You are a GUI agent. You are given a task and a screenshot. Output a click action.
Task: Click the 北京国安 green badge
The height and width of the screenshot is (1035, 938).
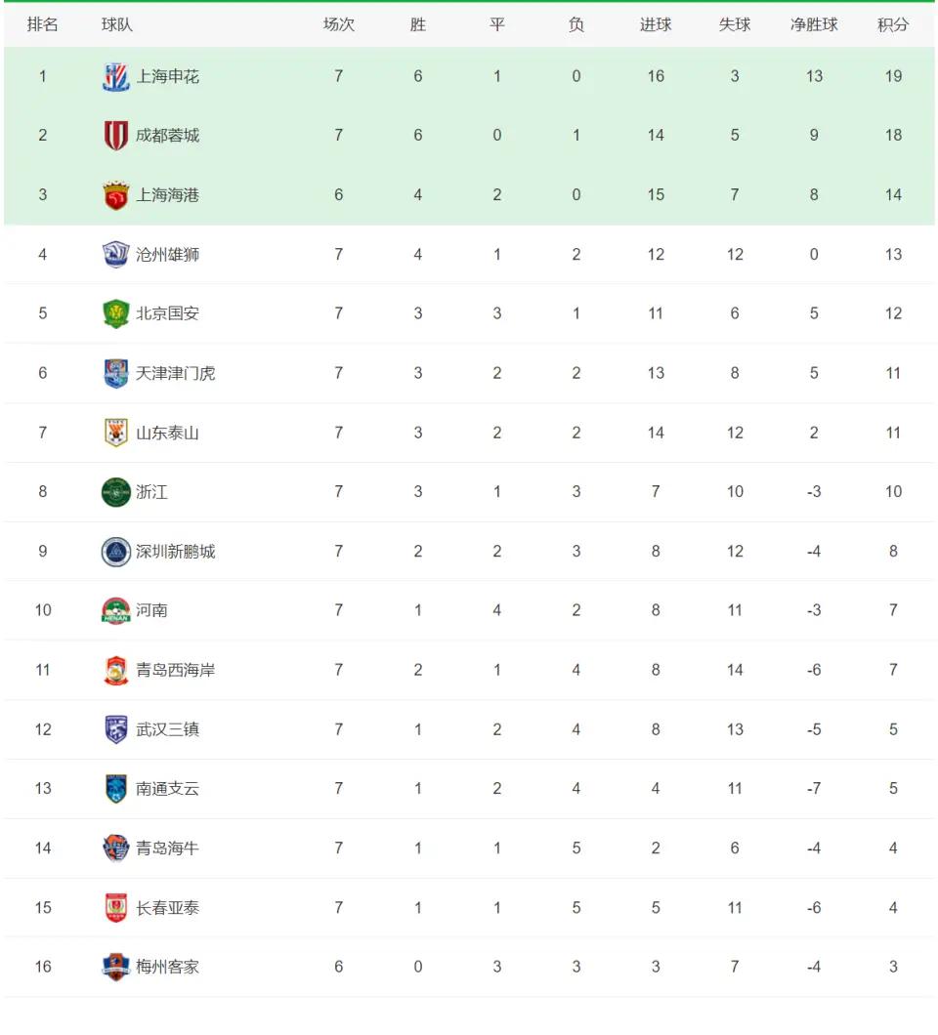[116, 313]
